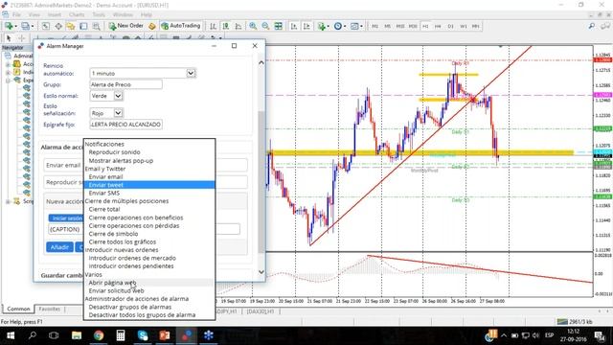Open the Reinicio automático dropdown

[191, 73]
